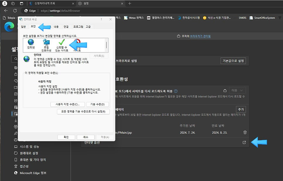The height and width of the screenshot is (181, 283).
Task: Select the 인터넷 globe zone icon
Action: click(x=31, y=44)
